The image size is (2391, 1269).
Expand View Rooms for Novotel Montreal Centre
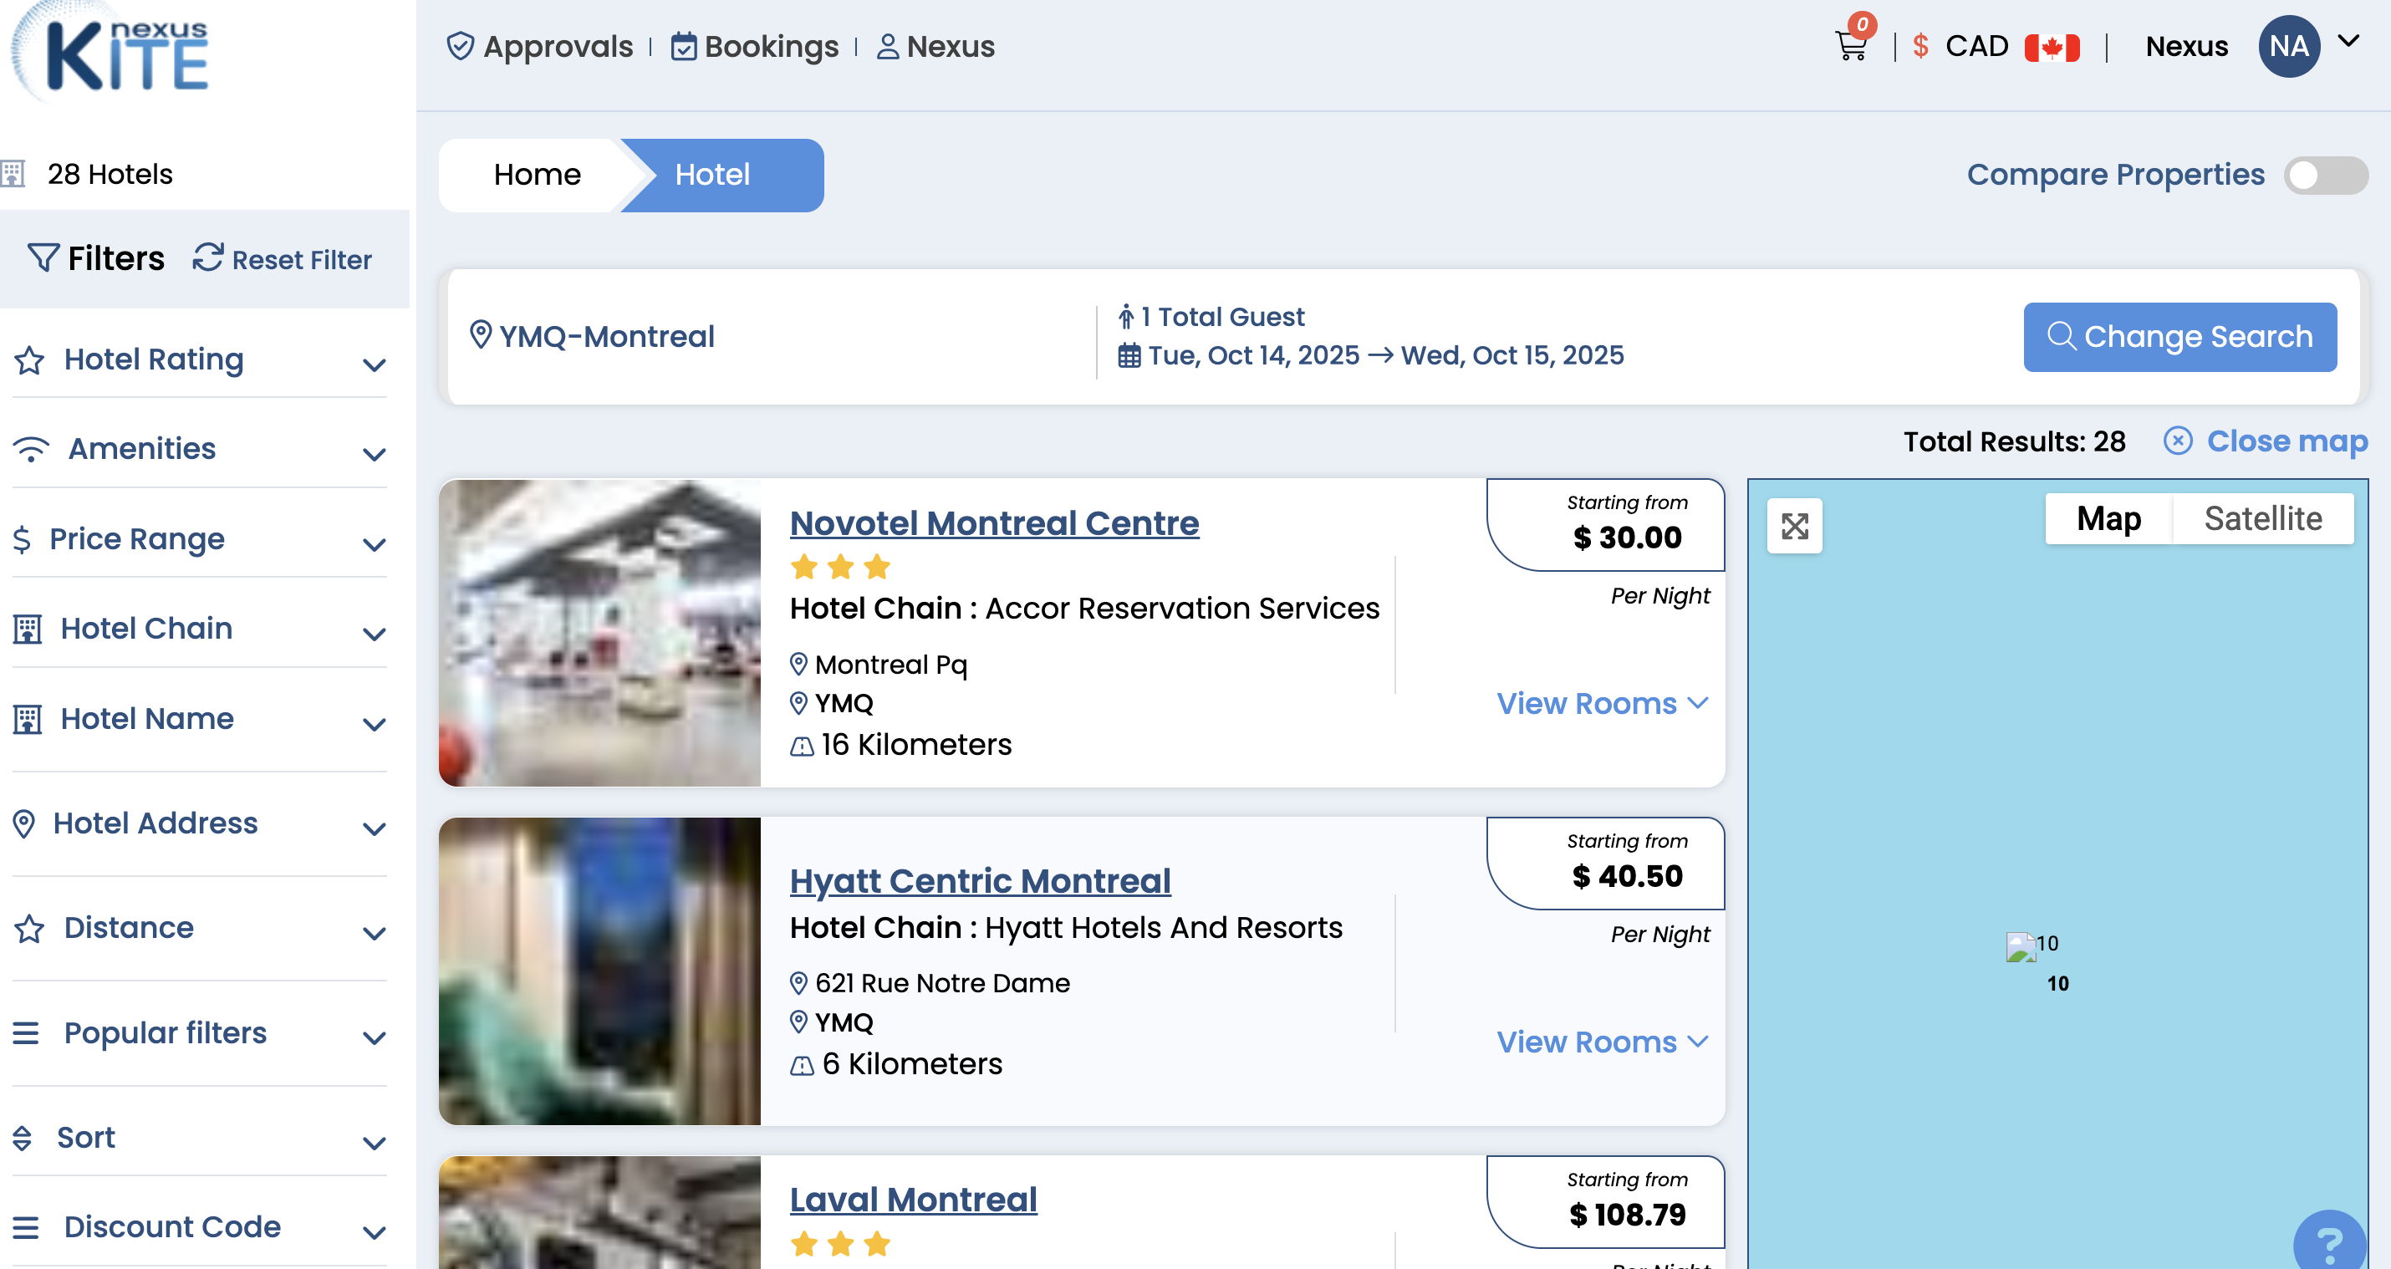pos(1601,704)
